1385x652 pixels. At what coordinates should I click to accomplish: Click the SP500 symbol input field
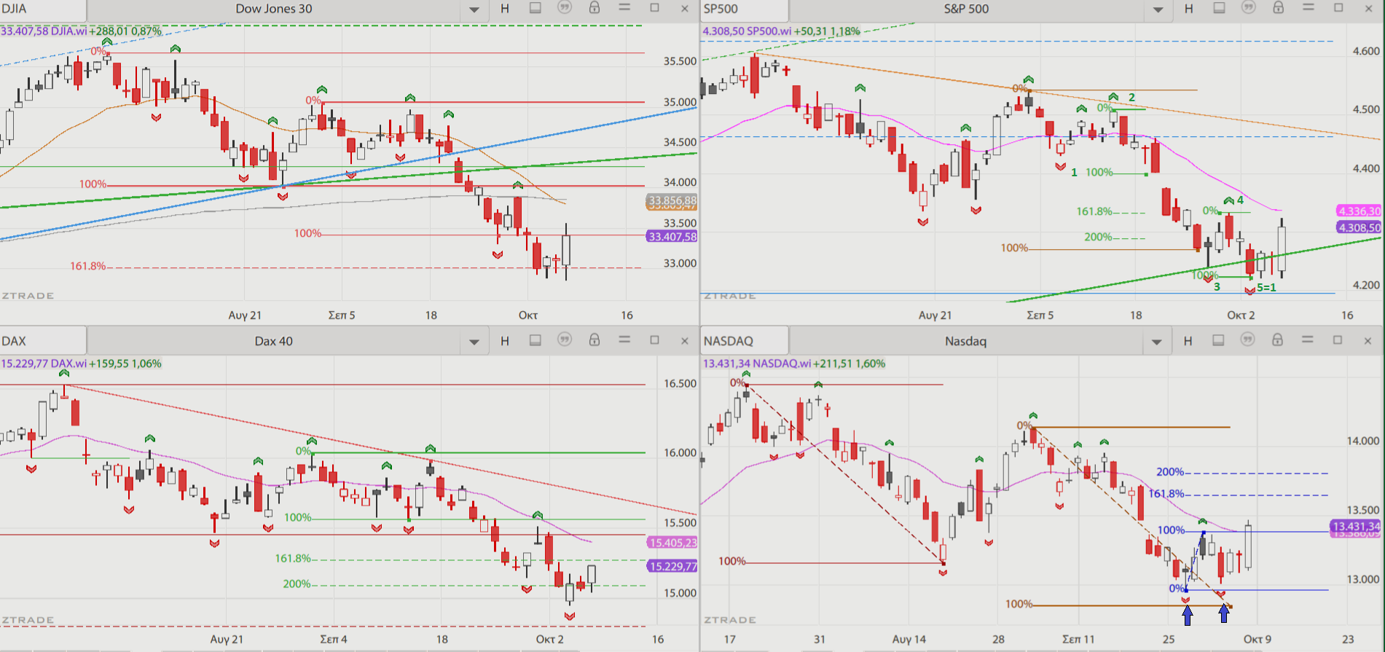coord(745,9)
